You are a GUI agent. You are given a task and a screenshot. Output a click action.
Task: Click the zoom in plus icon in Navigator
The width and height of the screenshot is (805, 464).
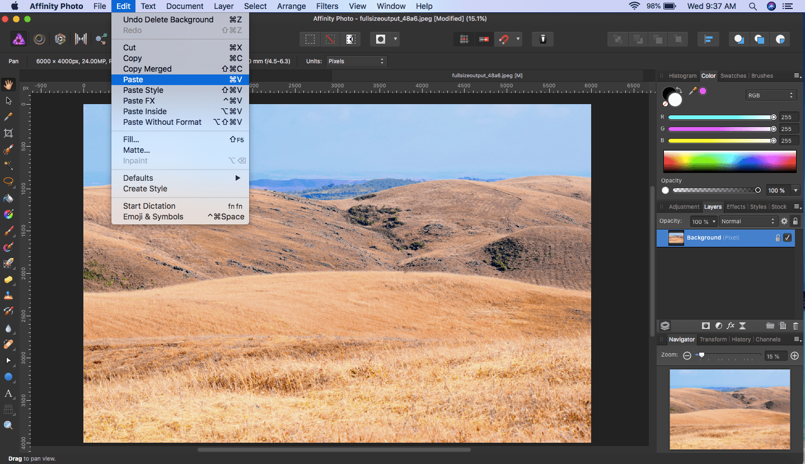coord(794,356)
